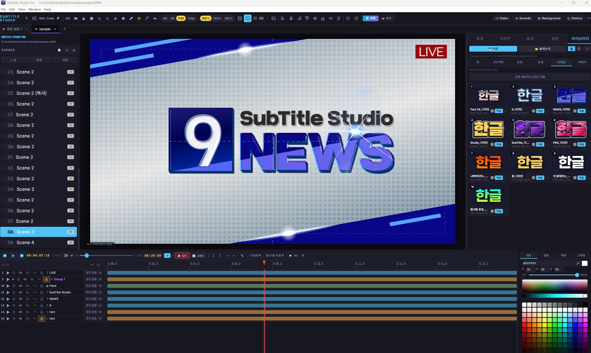Open the link dropdown for the NEWS layer
The width and height of the screenshot is (591, 353).
pos(93,299)
